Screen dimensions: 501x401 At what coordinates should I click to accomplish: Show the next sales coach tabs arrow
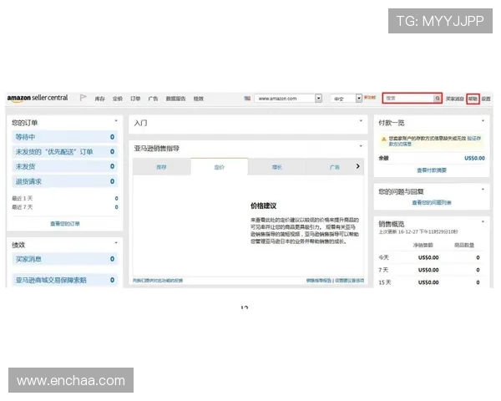pyautogui.click(x=358, y=166)
